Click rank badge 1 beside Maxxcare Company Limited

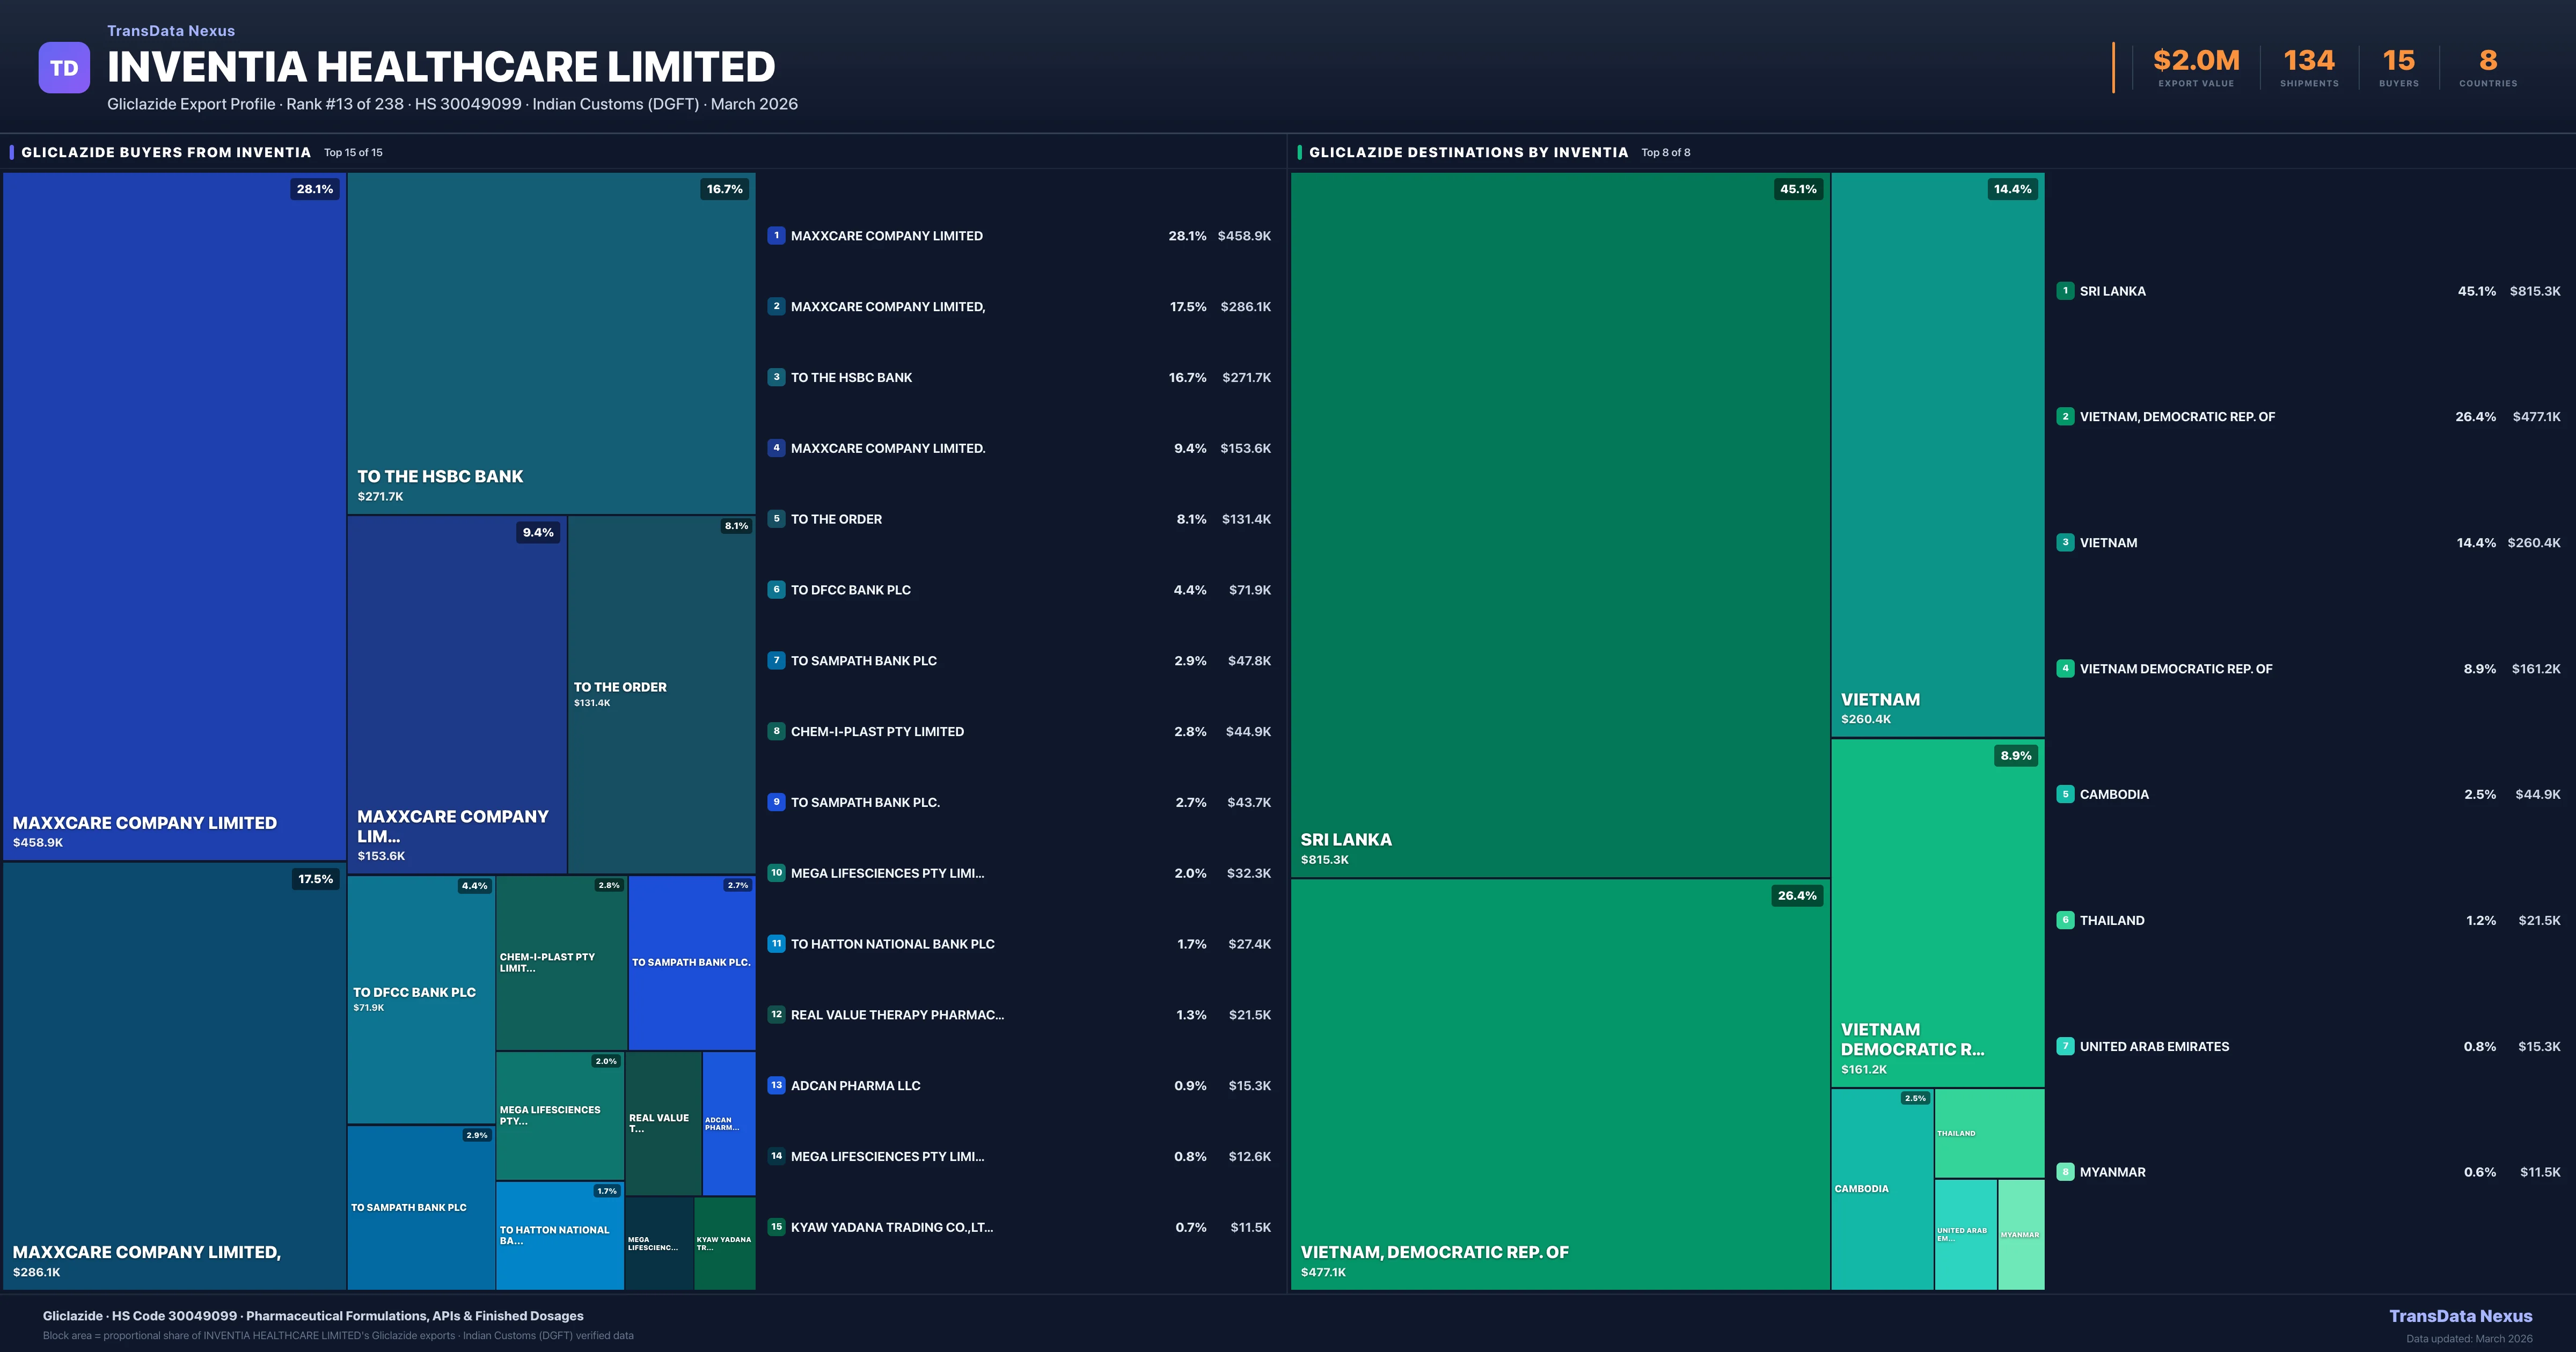pyautogui.click(x=776, y=236)
